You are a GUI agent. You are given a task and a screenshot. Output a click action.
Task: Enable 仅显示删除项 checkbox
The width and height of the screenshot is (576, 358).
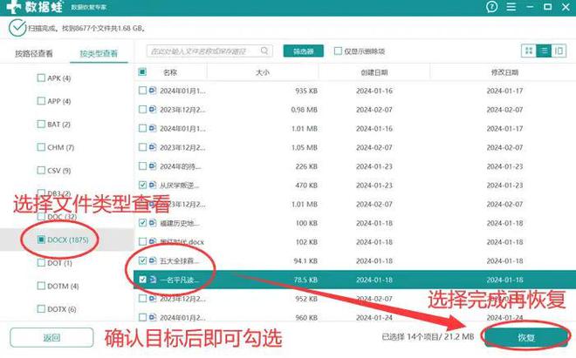(338, 51)
